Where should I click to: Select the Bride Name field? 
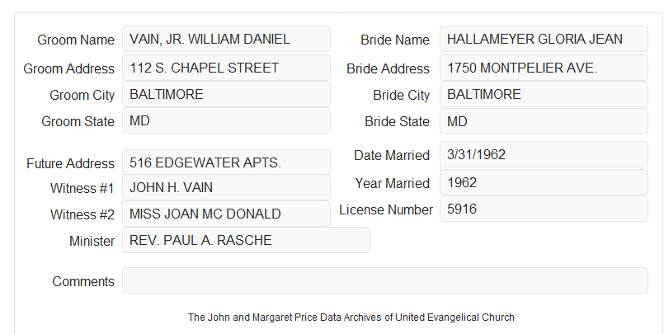click(544, 39)
